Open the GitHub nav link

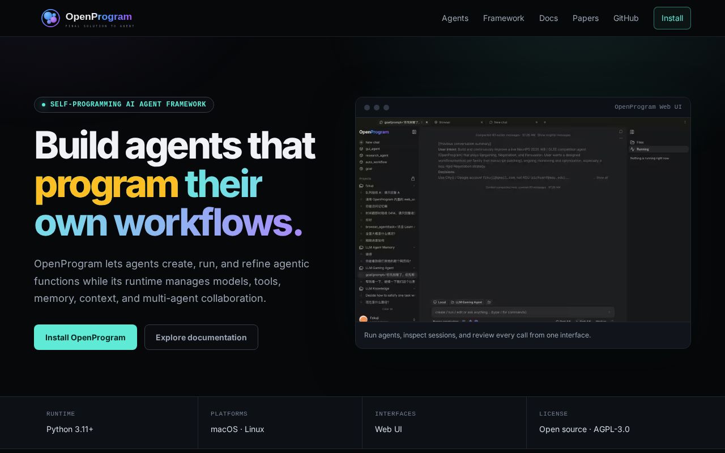coord(626,18)
